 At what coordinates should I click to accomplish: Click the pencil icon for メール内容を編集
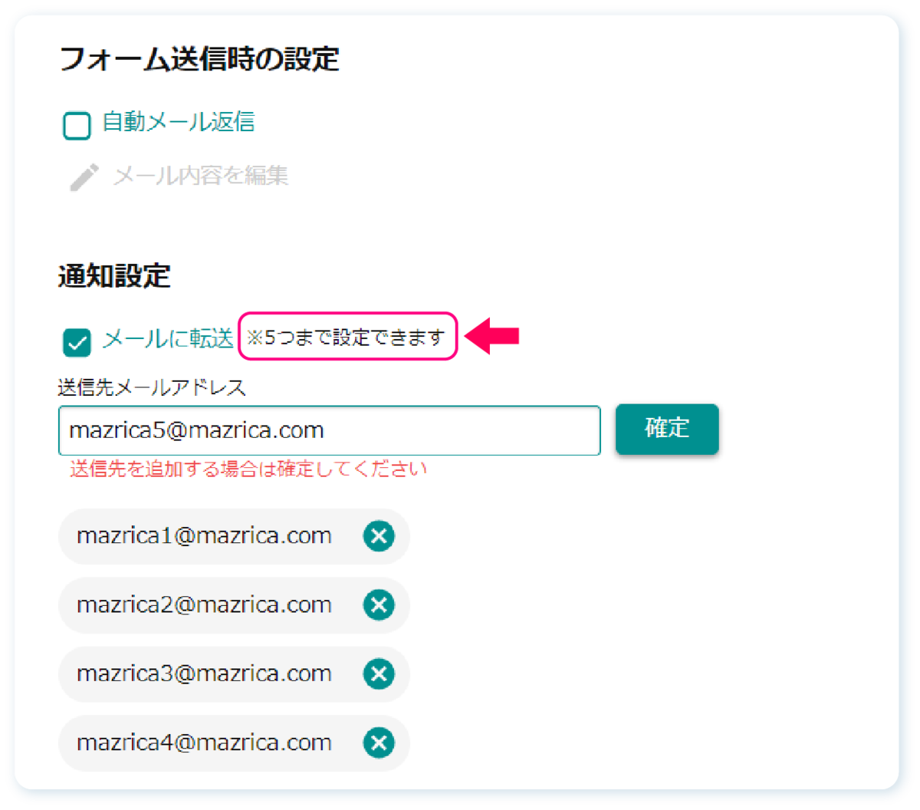pos(84,176)
